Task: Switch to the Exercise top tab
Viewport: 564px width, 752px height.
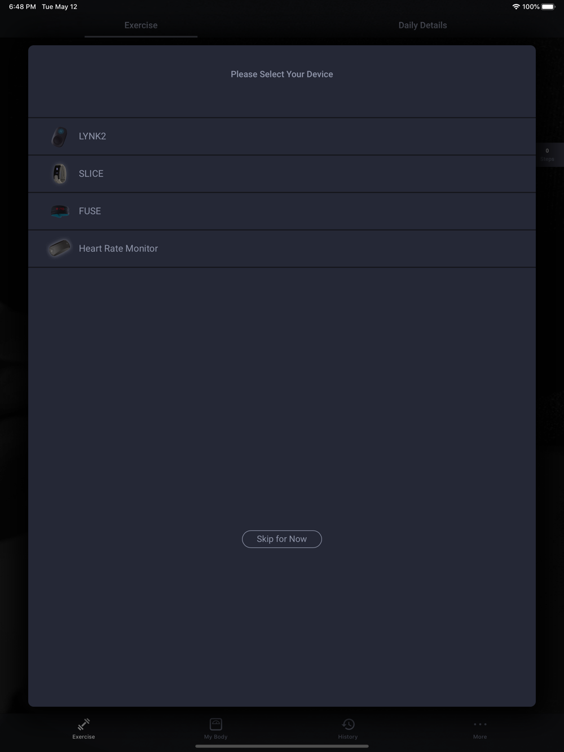Action: click(x=141, y=25)
